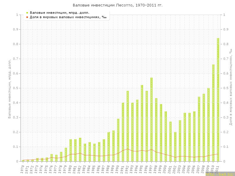Open the be5.biz watermark link

click(220, 174)
